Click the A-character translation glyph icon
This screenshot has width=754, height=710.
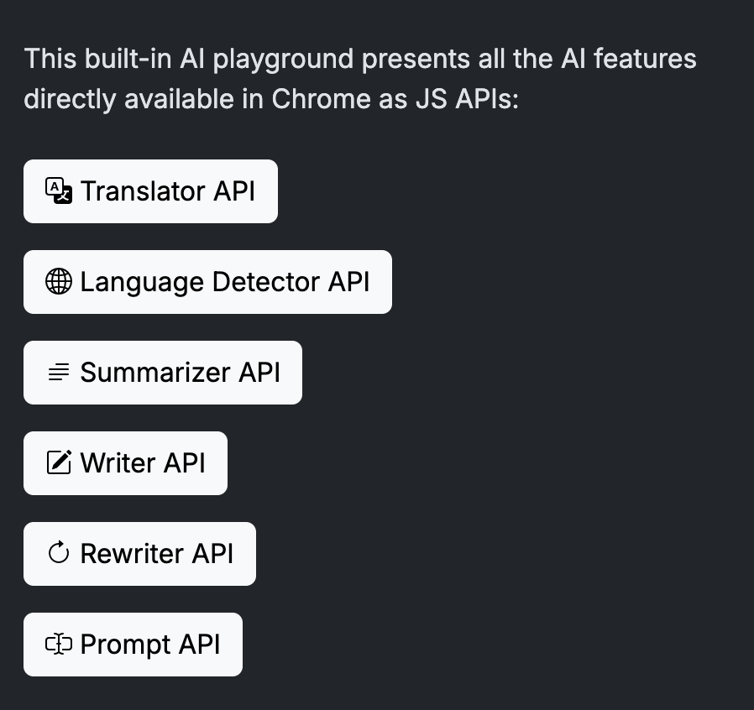point(56,191)
